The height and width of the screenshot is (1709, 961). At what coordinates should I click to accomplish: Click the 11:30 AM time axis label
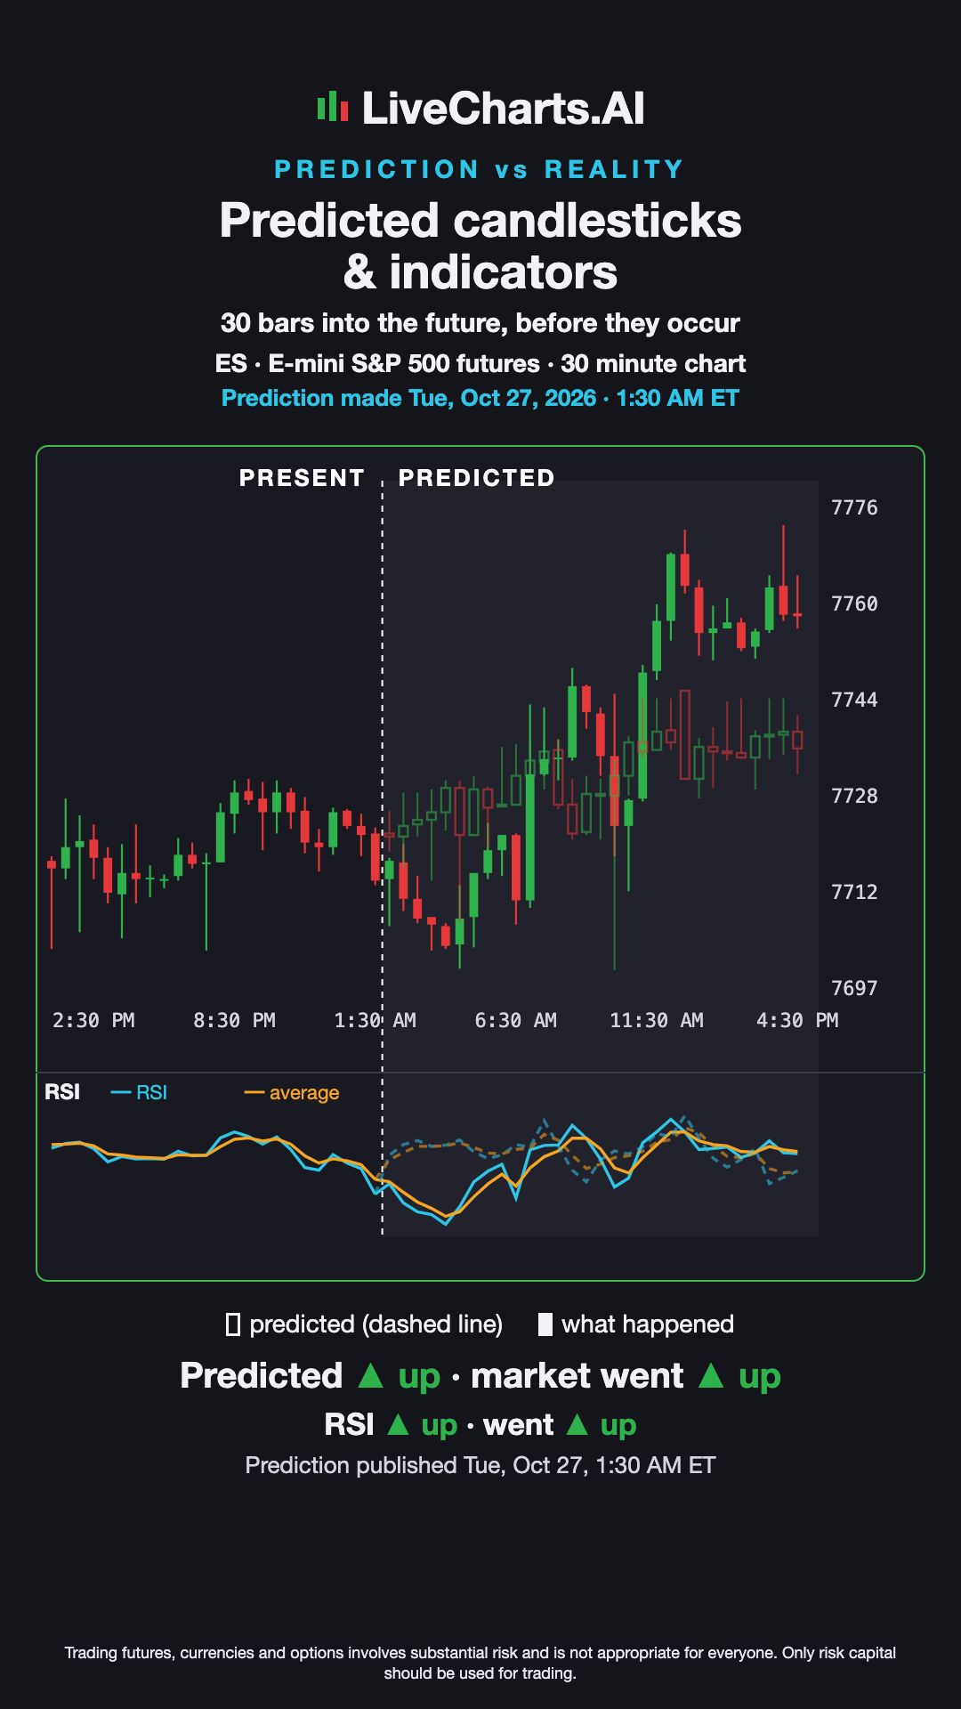pyautogui.click(x=657, y=1020)
